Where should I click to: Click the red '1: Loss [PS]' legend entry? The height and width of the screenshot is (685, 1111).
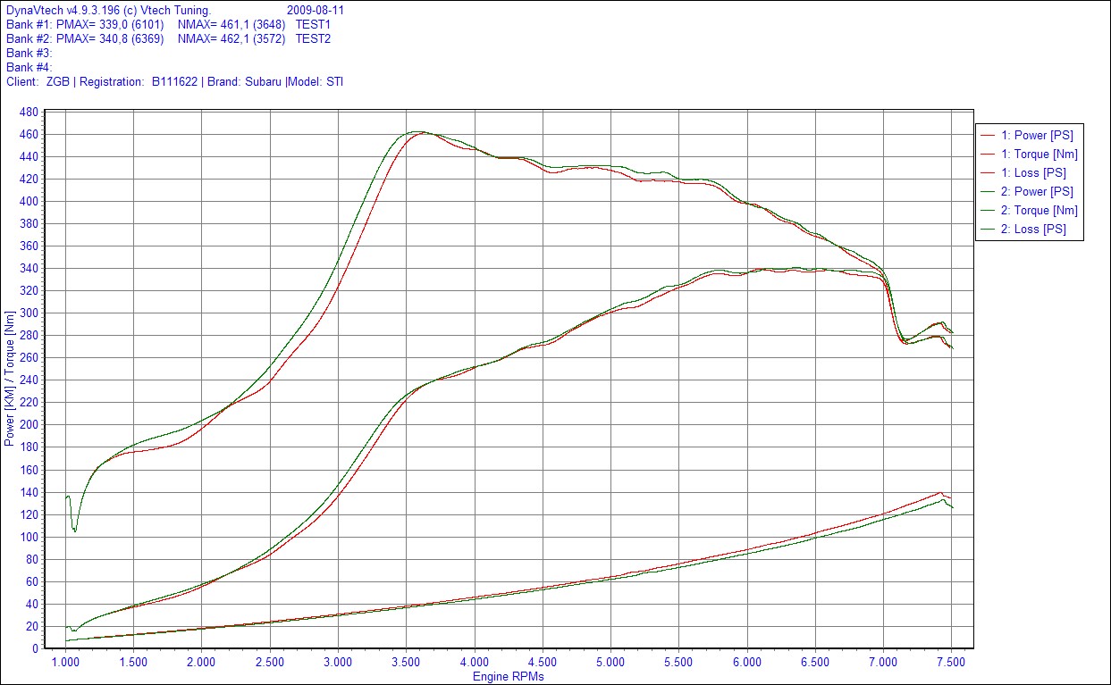point(1033,172)
